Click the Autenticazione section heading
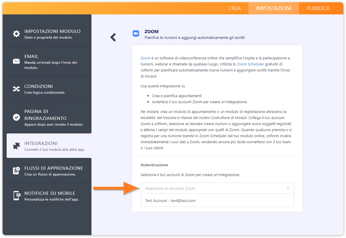The height and width of the screenshot is (238, 346). [154, 165]
